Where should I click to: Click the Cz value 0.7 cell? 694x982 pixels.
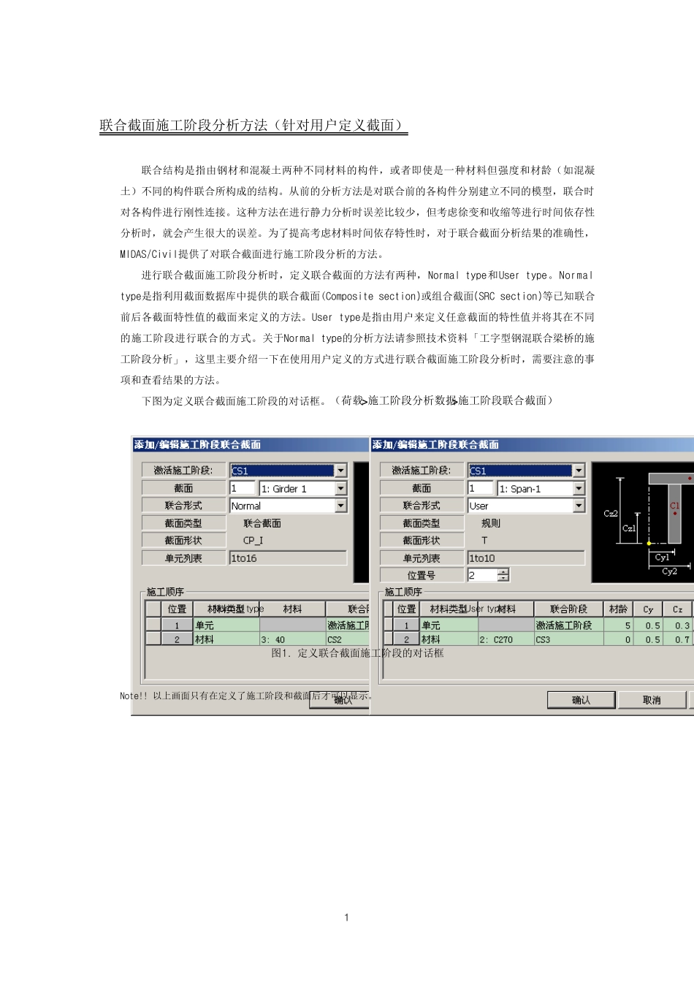click(678, 639)
